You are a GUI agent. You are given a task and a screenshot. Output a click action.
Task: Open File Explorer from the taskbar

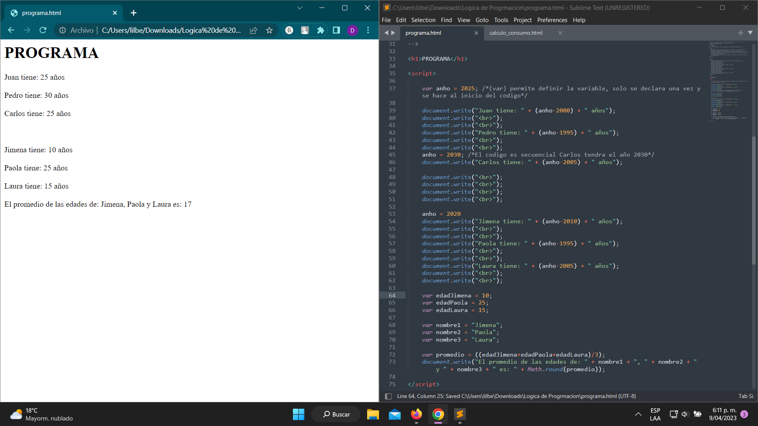click(x=373, y=415)
